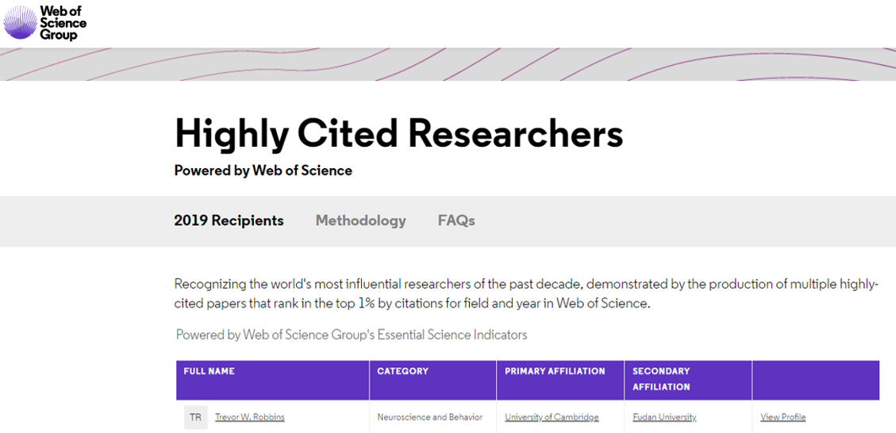The height and width of the screenshot is (433, 896).
Task: Open the Methodology tab
Action: (360, 220)
